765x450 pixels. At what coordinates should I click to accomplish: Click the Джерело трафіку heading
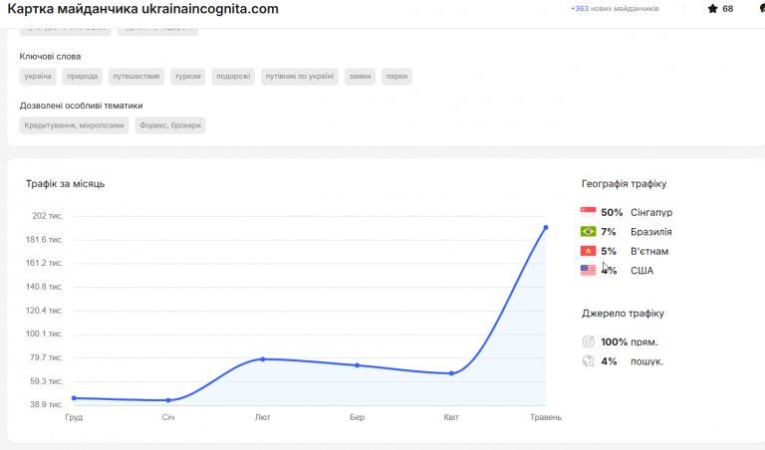(x=623, y=313)
